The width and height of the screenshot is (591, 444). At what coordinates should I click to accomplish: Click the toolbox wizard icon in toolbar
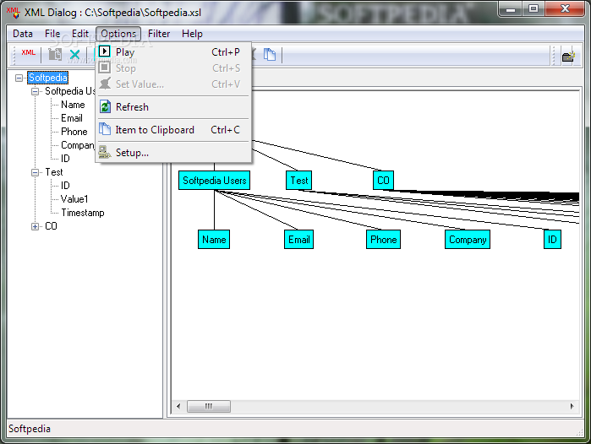pyautogui.click(x=568, y=56)
